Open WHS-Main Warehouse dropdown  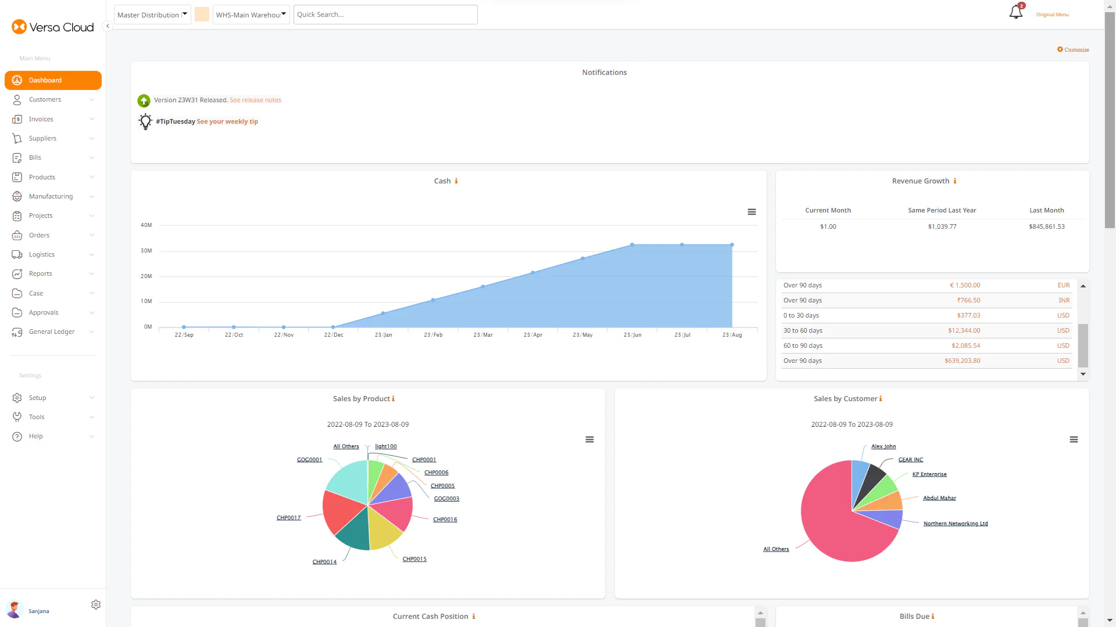pyautogui.click(x=251, y=15)
